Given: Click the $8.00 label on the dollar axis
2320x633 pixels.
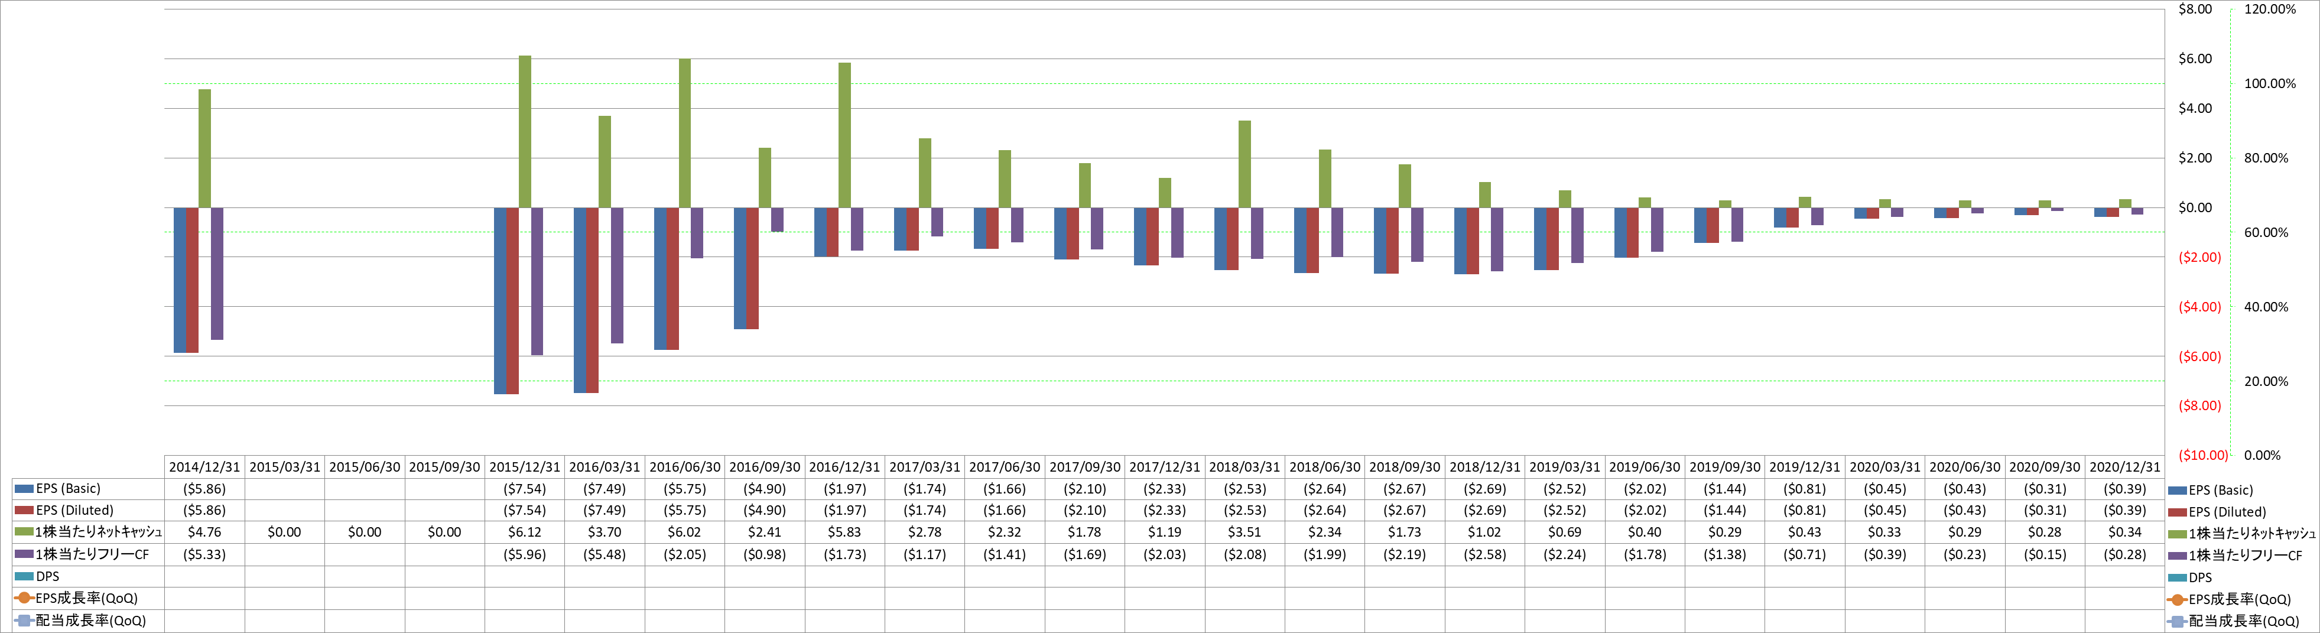Looking at the screenshot, I should coord(2195,9).
